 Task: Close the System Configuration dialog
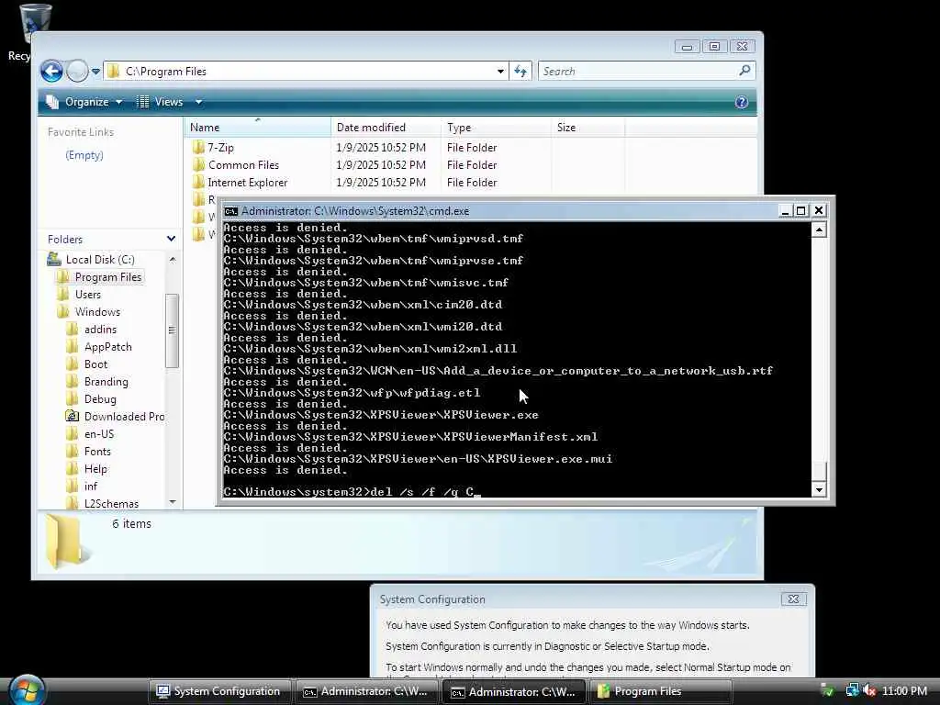tap(794, 599)
